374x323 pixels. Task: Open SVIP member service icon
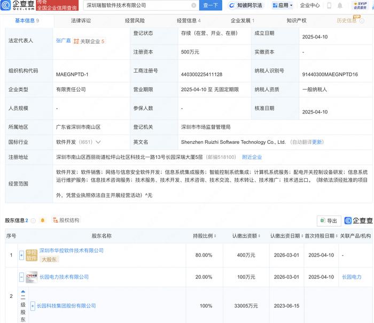360,5
